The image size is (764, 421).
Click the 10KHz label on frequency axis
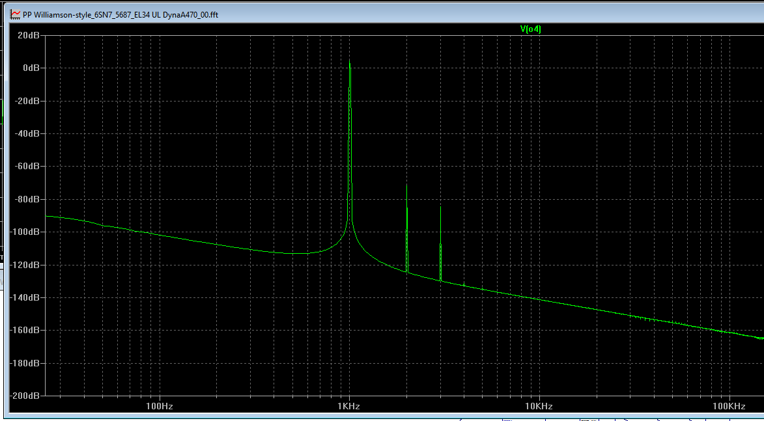point(539,407)
